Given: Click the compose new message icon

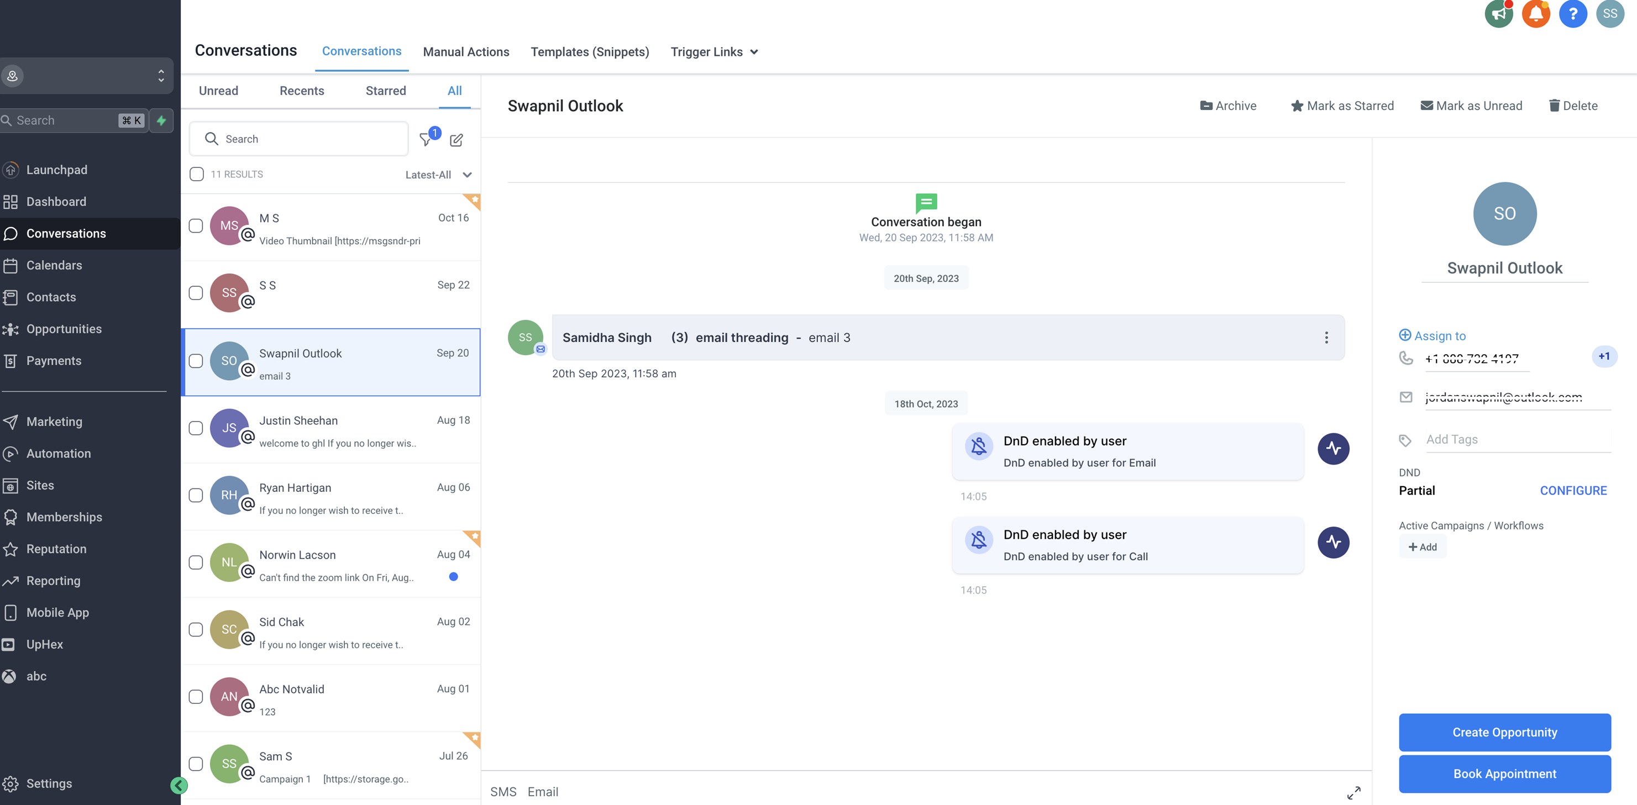Looking at the screenshot, I should pyautogui.click(x=457, y=140).
